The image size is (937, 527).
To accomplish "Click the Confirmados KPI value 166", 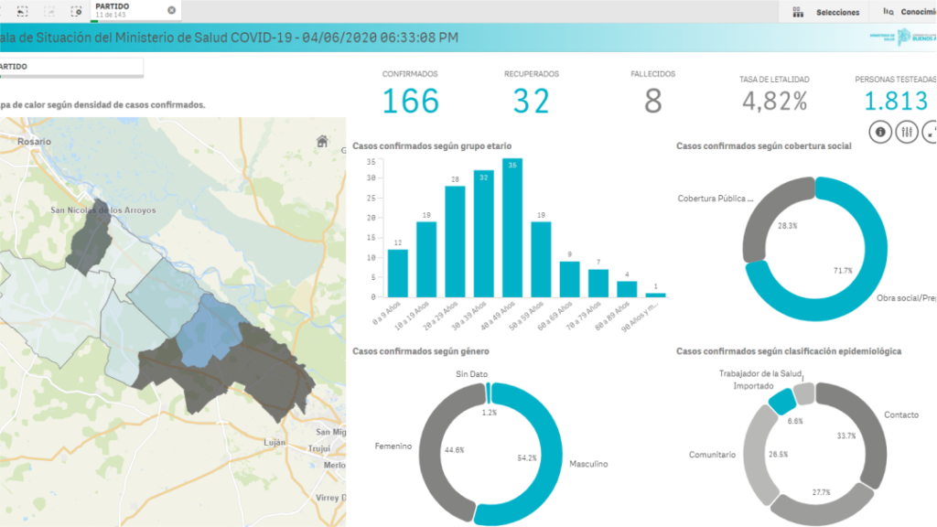I will click(x=410, y=101).
